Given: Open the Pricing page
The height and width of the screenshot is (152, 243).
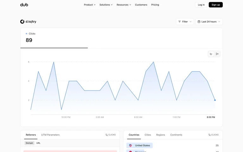Looking at the screenshot, I should click(155, 5).
